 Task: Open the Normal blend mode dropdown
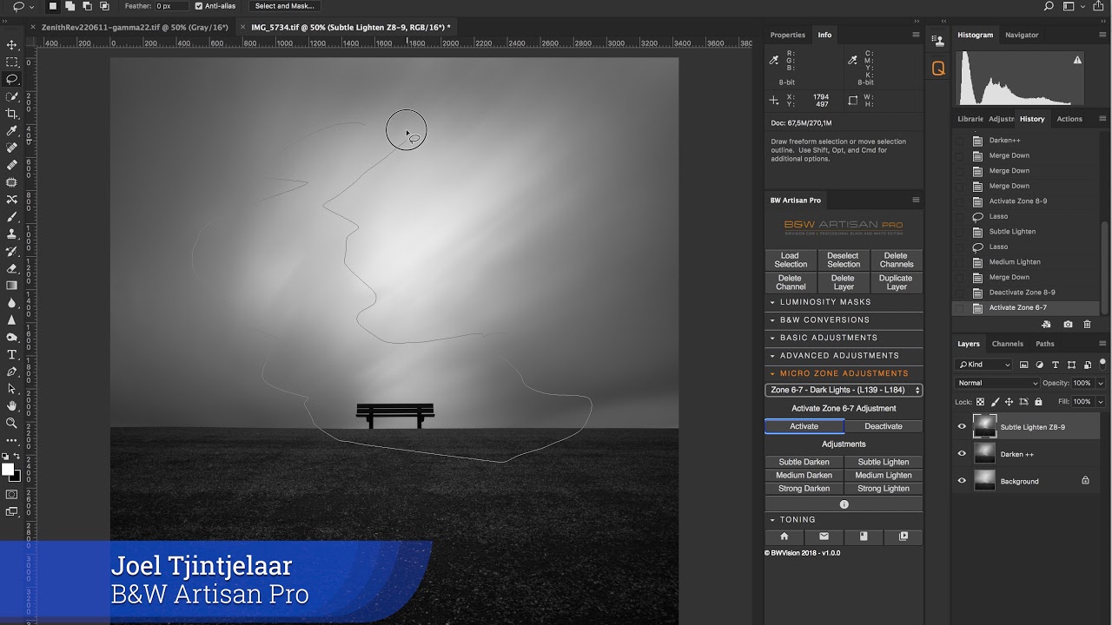(996, 383)
